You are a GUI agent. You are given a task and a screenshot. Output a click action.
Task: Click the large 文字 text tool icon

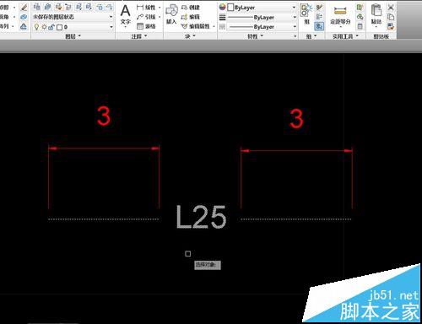[125, 11]
